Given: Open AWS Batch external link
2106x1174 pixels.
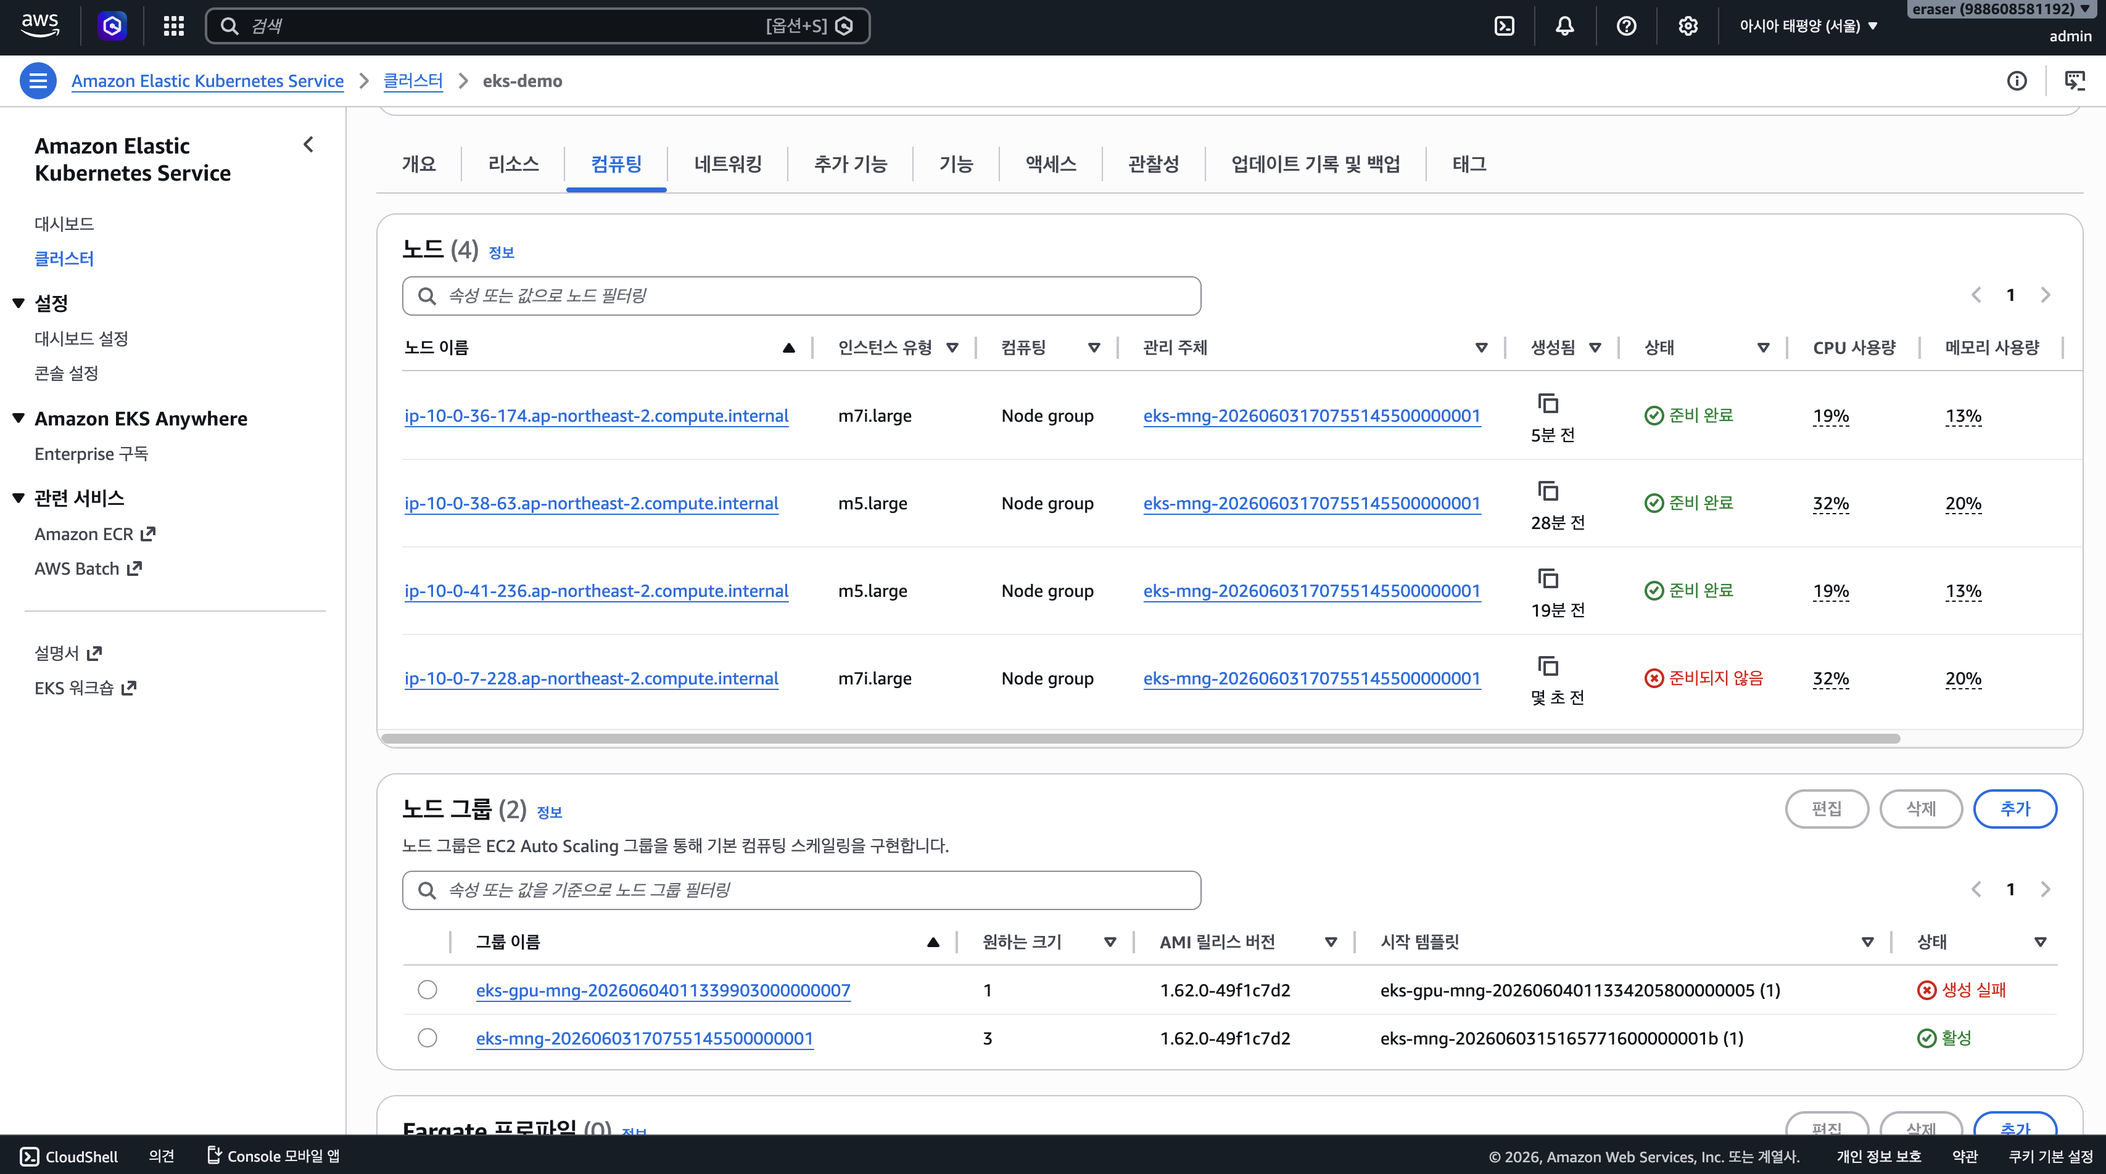Looking at the screenshot, I should [x=88, y=569].
